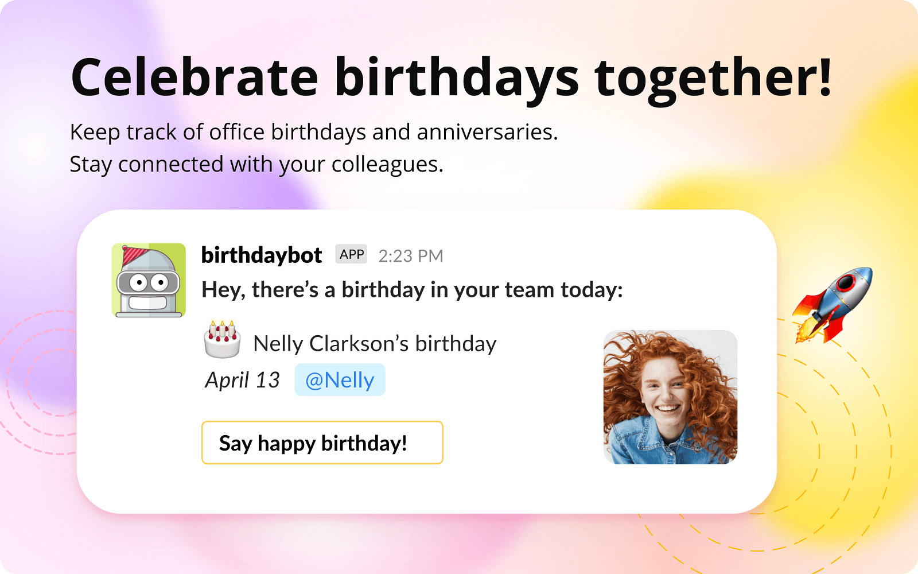This screenshot has width=918, height=574.
Task: Click the April 13 date
Action: (x=243, y=380)
